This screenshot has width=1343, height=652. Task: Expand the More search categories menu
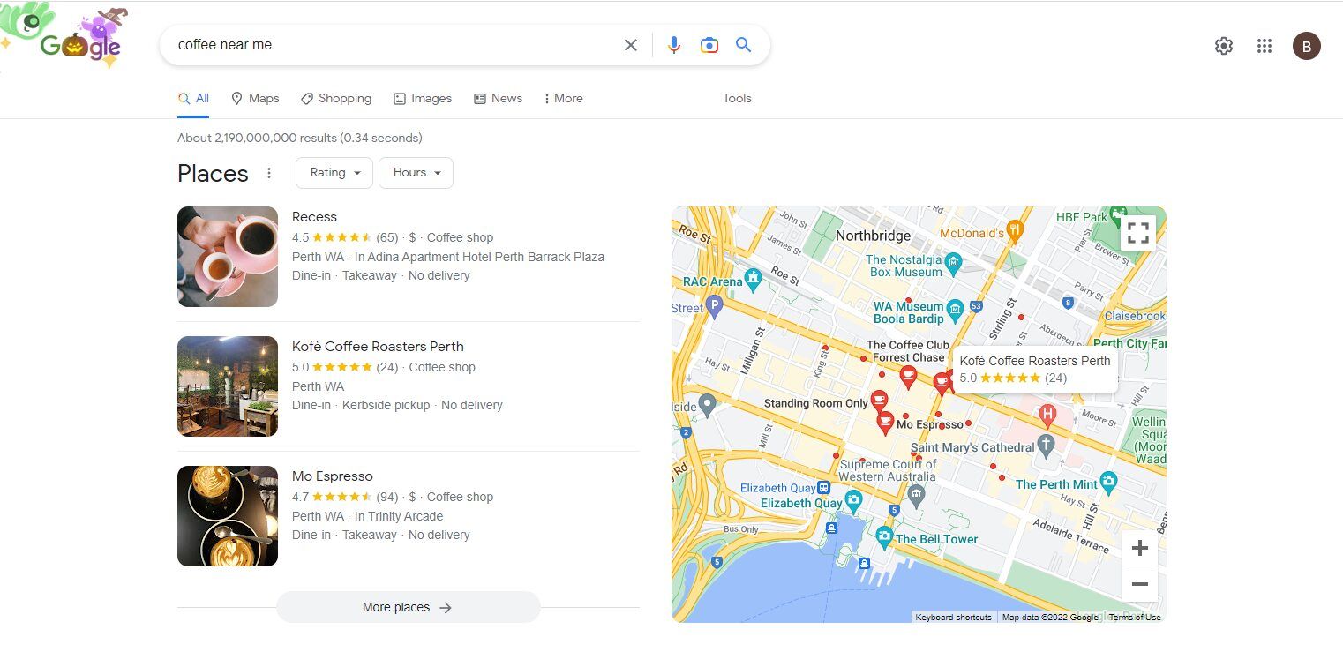[563, 98]
